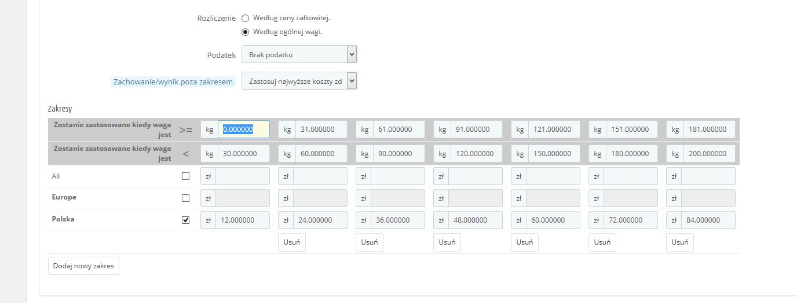The height and width of the screenshot is (303, 797).
Task: Remove the range with 84.000000 price
Action: (x=679, y=242)
